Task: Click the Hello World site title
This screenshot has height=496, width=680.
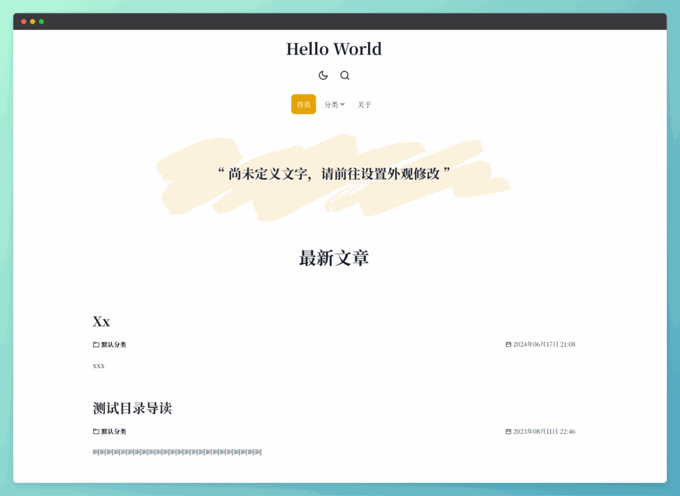Action: [333, 48]
